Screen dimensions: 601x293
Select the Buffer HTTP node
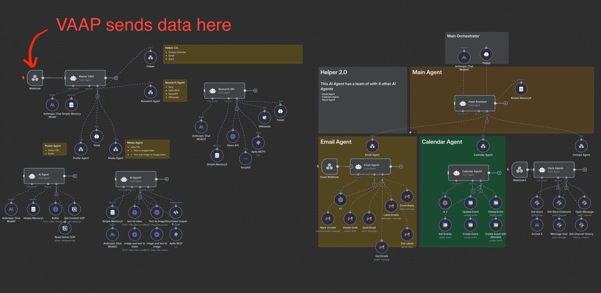coord(55,209)
